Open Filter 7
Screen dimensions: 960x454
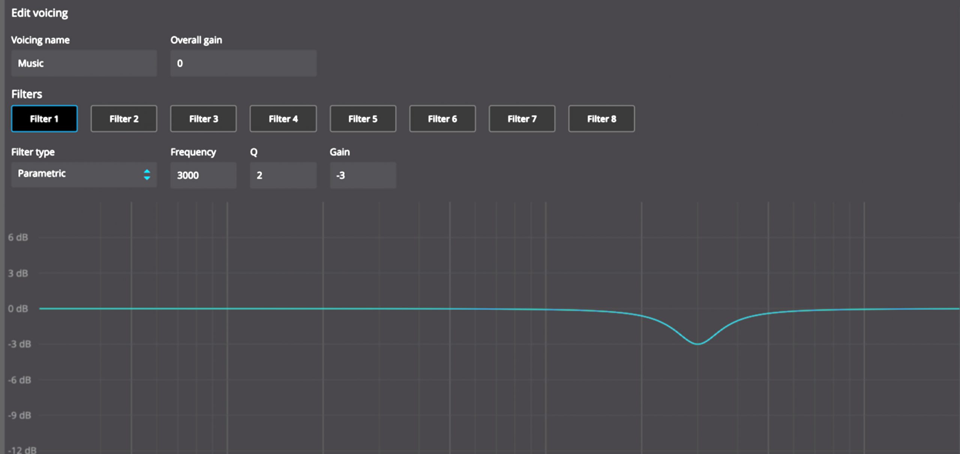coord(522,119)
